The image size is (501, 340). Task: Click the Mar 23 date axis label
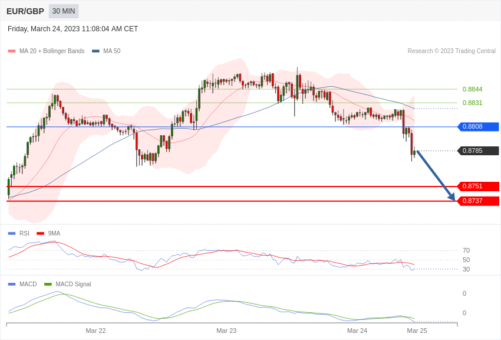click(x=226, y=331)
